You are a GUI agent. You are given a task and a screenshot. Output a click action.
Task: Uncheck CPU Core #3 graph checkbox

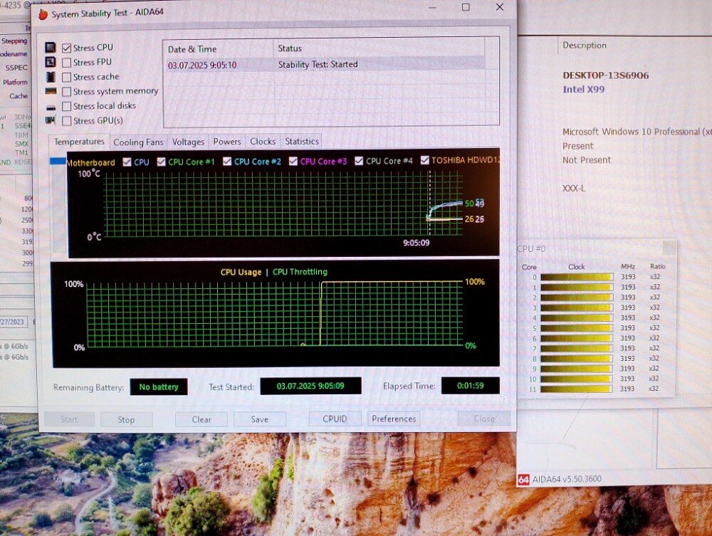[293, 161]
